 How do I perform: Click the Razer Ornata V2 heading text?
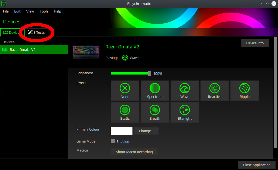(x=122, y=47)
